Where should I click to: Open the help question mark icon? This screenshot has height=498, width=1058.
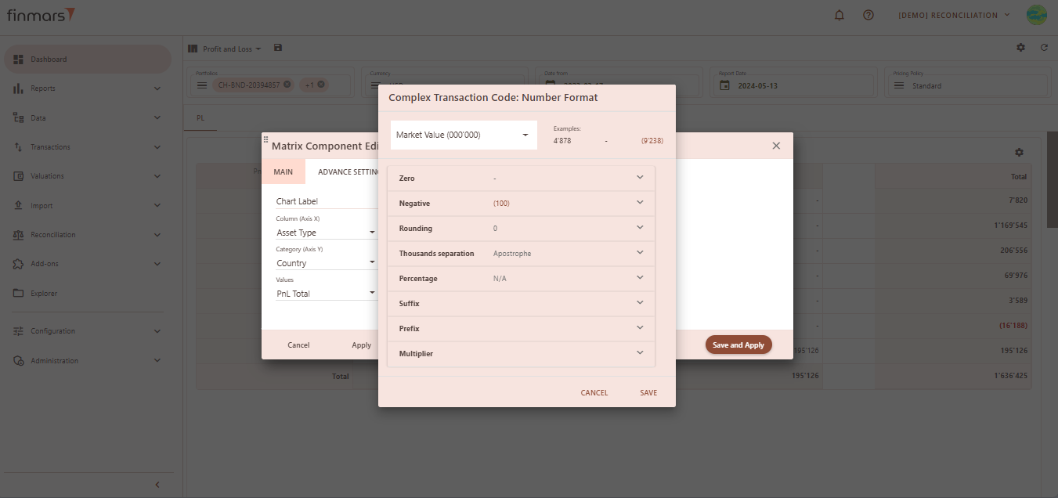(868, 16)
